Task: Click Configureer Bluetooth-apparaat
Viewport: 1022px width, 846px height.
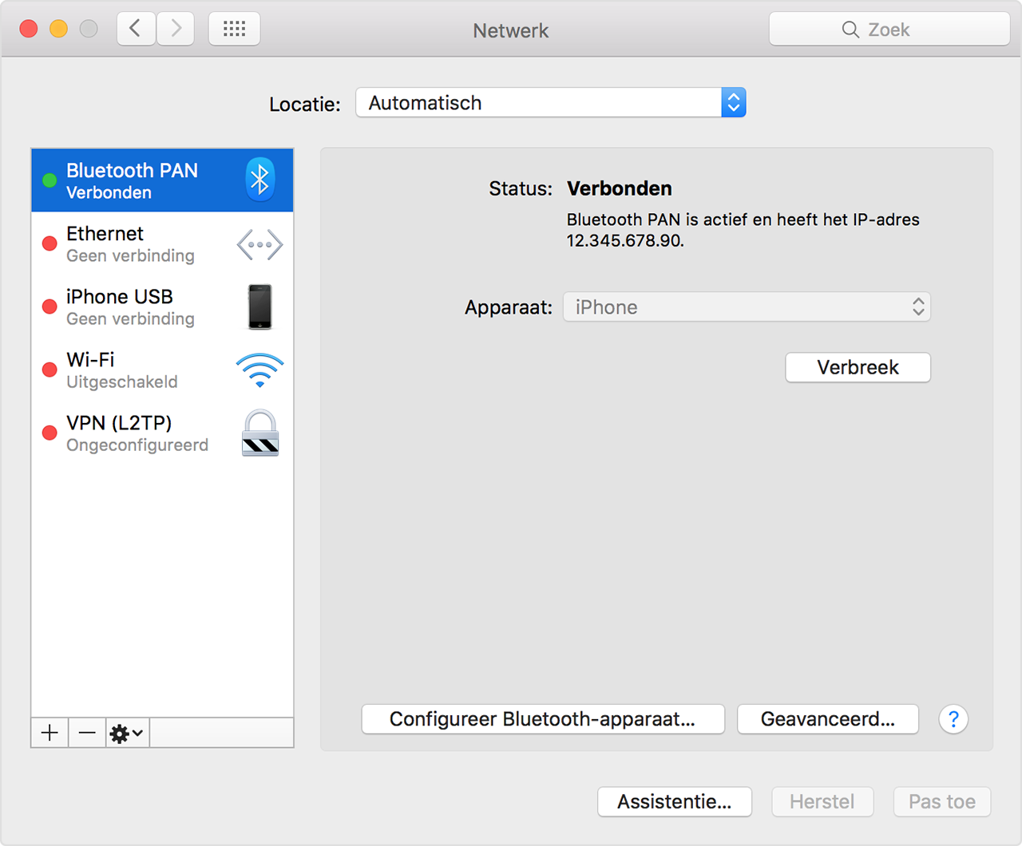Action: click(x=542, y=718)
